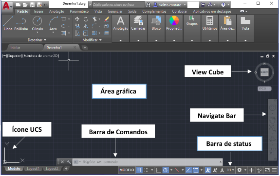Toggle object snap tracking in status bar

pyautogui.click(x=188, y=170)
